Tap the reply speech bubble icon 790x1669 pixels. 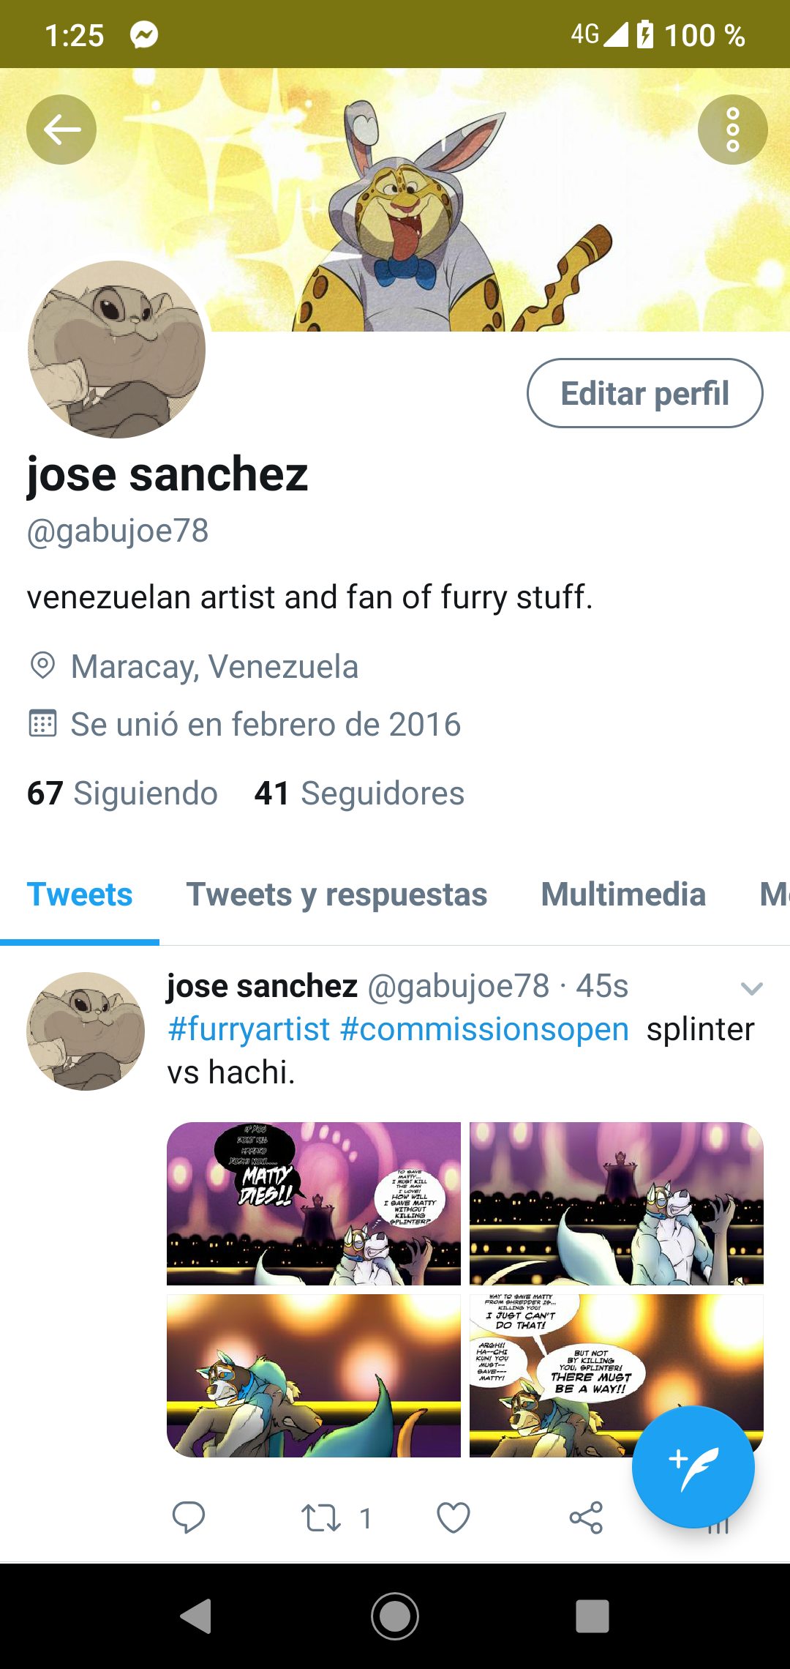coord(188,1517)
